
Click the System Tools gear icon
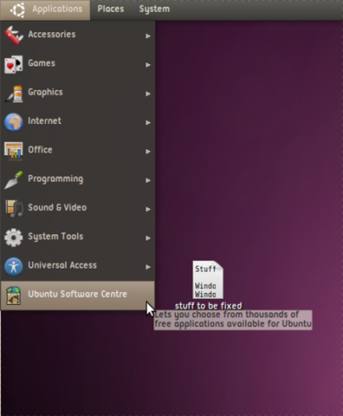[x=14, y=237]
